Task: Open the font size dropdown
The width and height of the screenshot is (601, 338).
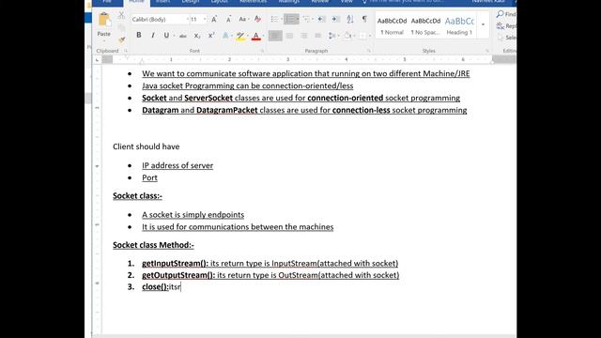Action: click(x=205, y=19)
